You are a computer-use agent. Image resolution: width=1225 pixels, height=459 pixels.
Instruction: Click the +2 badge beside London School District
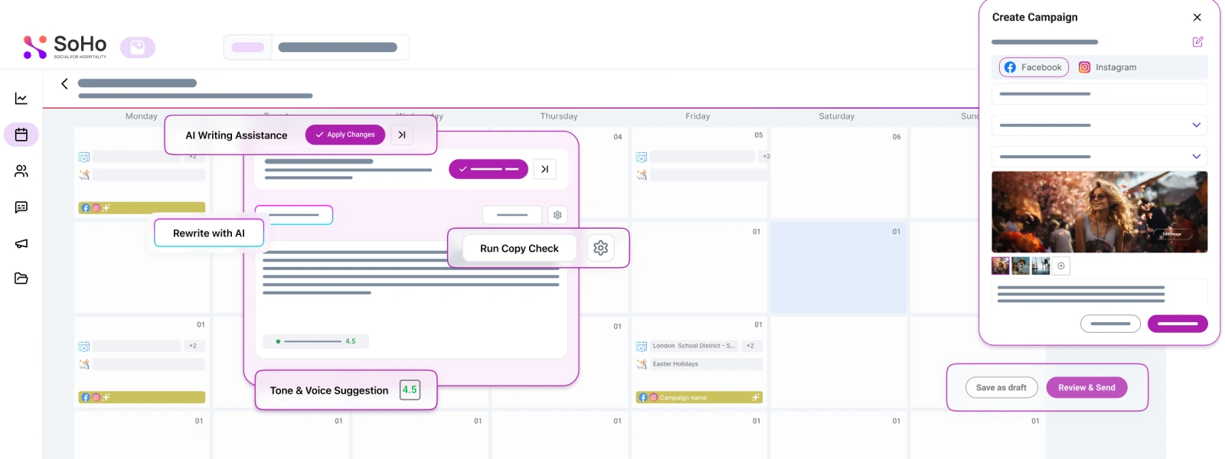click(x=750, y=346)
